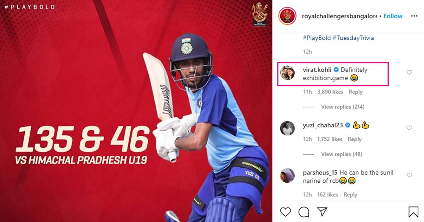The width and height of the screenshot is (424, 222).
Task: View the 3,890 likes list
Action: click(x=330, y=92)
